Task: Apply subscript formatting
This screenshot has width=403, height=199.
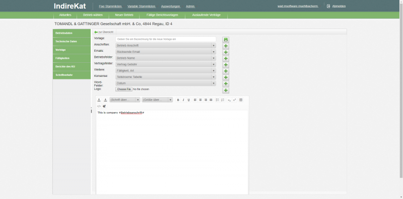Action: pyautogui.click(x=229, y=100)
